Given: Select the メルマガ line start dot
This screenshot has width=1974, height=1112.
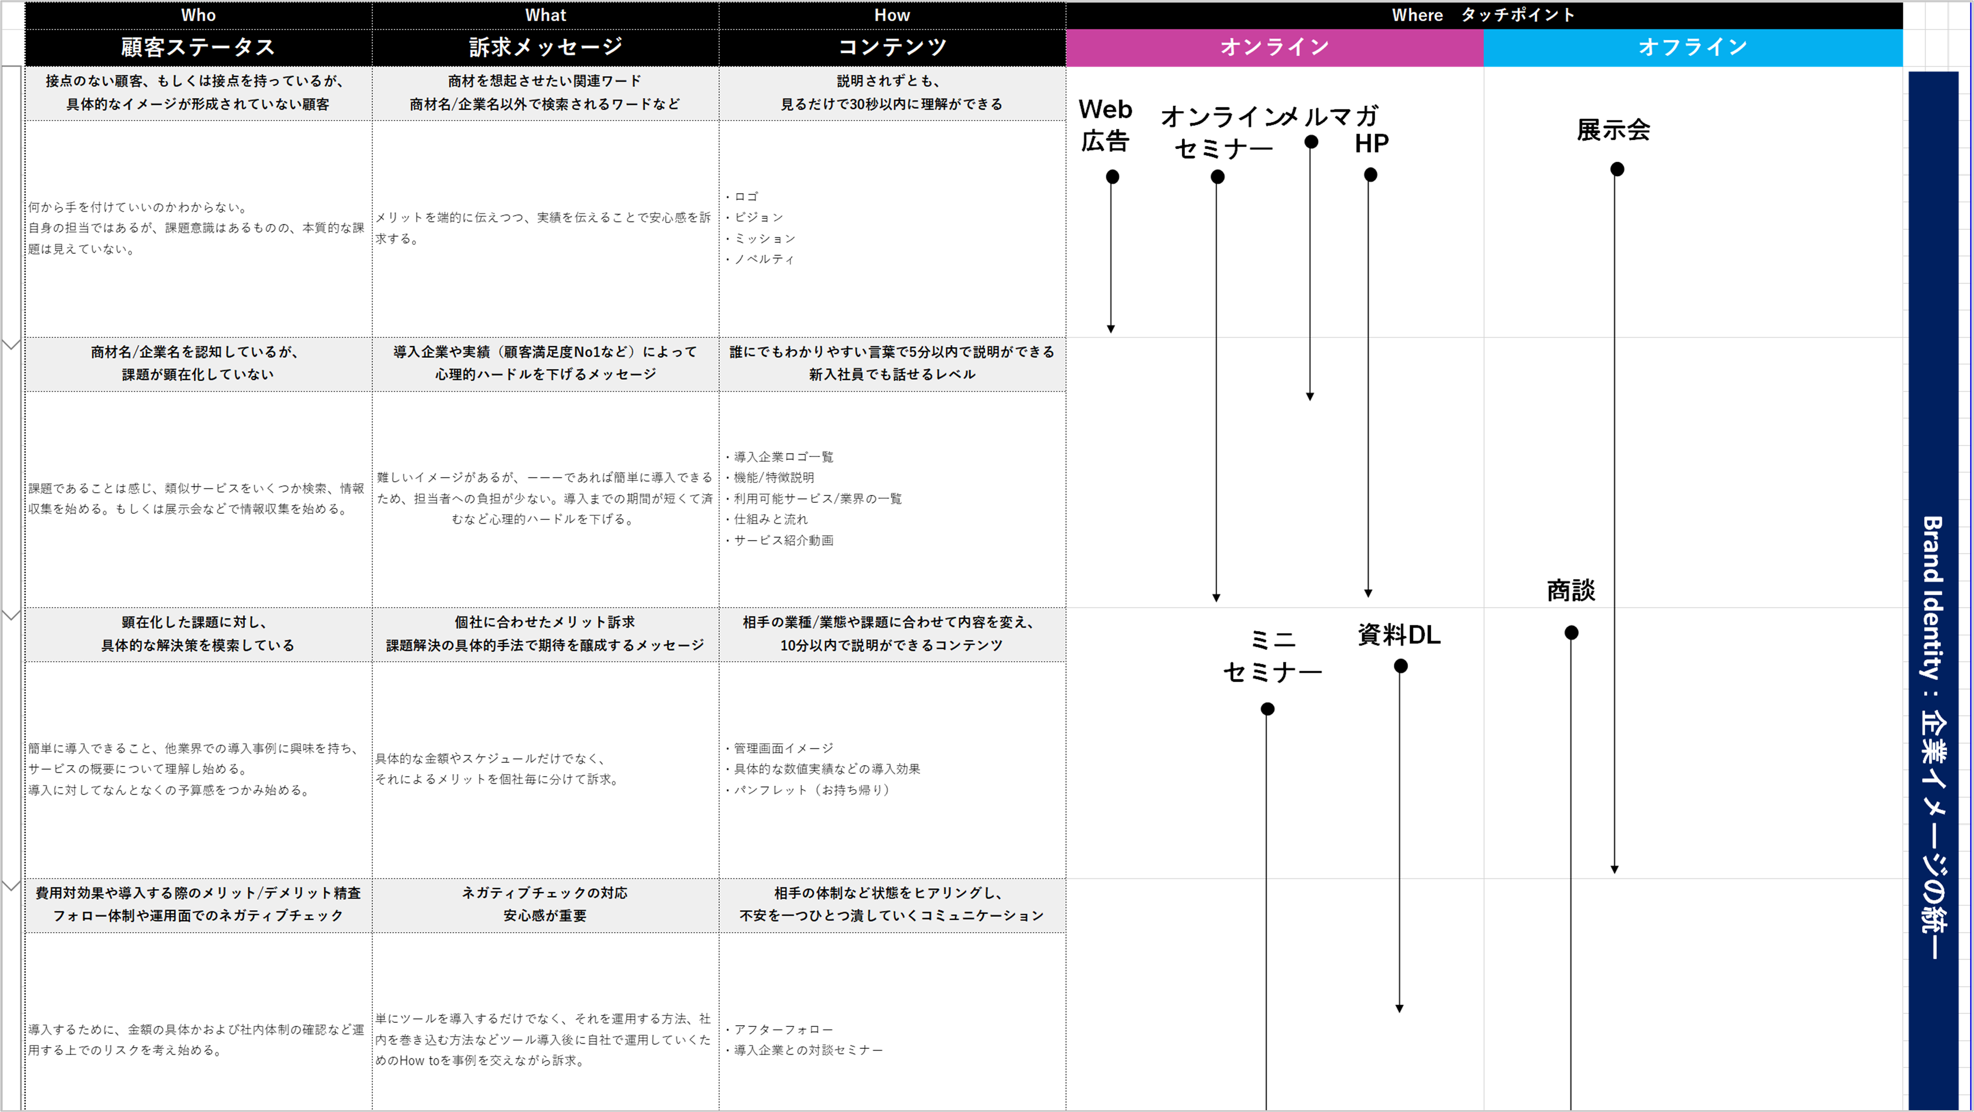Looking at the screenshot, I should (x=1311, y=142).
